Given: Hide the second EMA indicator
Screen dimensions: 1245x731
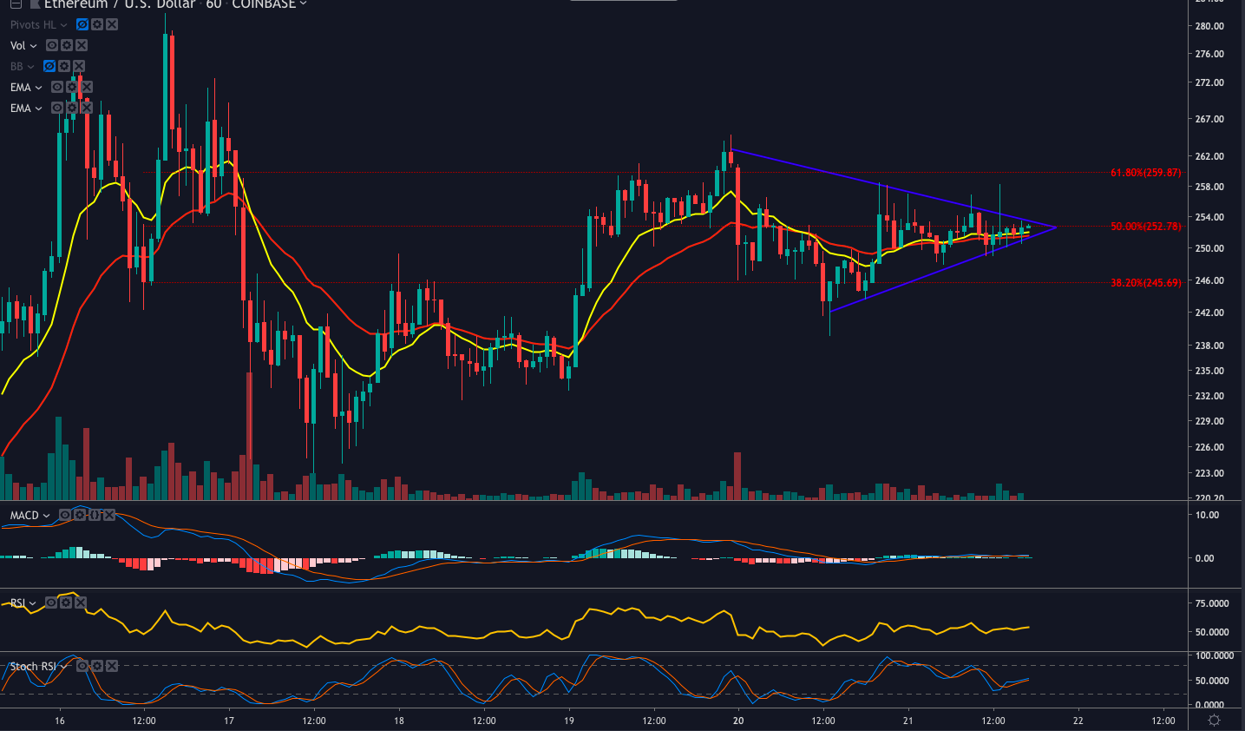Looking at the screenshot, I should point(56,108).
